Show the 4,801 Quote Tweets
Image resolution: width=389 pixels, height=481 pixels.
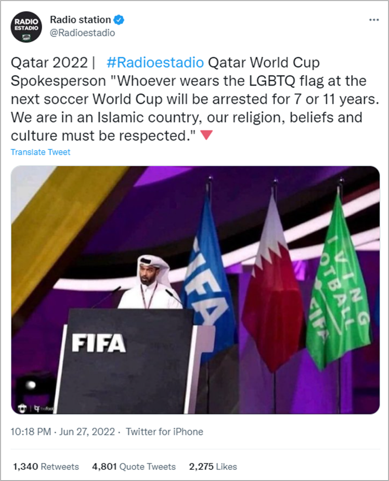point(134,467)
